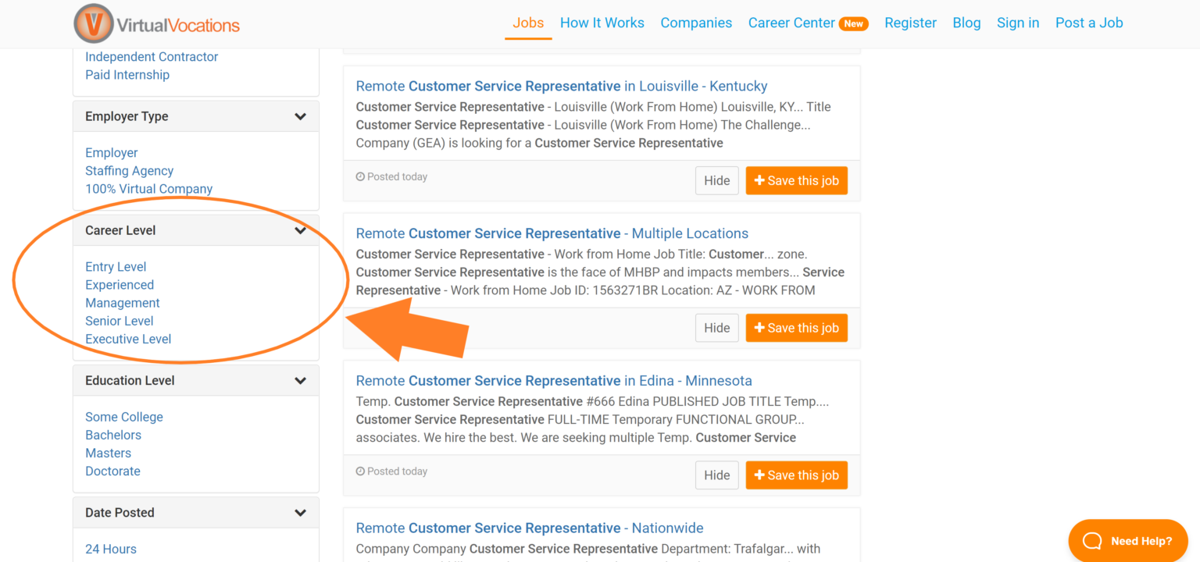Open the Companies menu item

696,23
